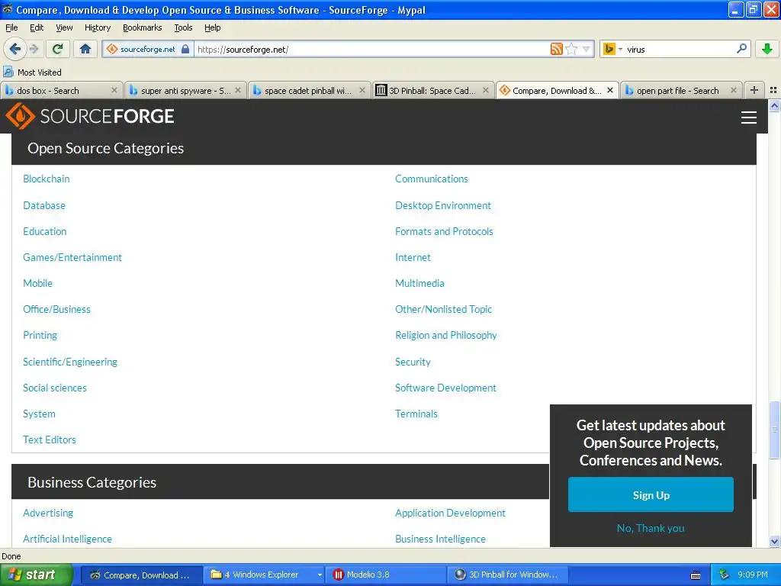
Task: Click the page scrollbar up arrow
Action: 774,105
